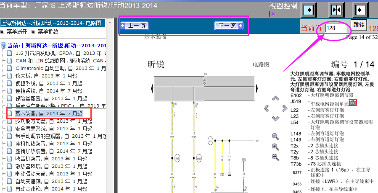The image size is (378, 193).
Task: Click the diagram number 编号 1 / 14
Action: coord(353,64)
